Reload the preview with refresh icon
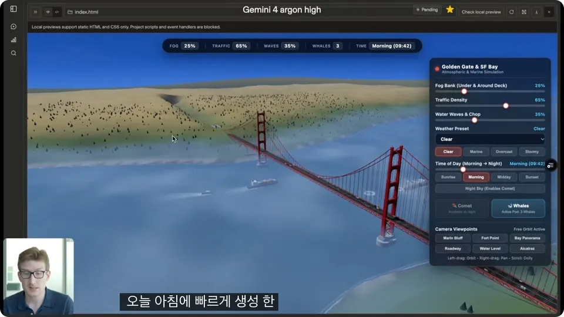This screenshot has height=317, width=564. pyautogui.click(x=512, y=12)
